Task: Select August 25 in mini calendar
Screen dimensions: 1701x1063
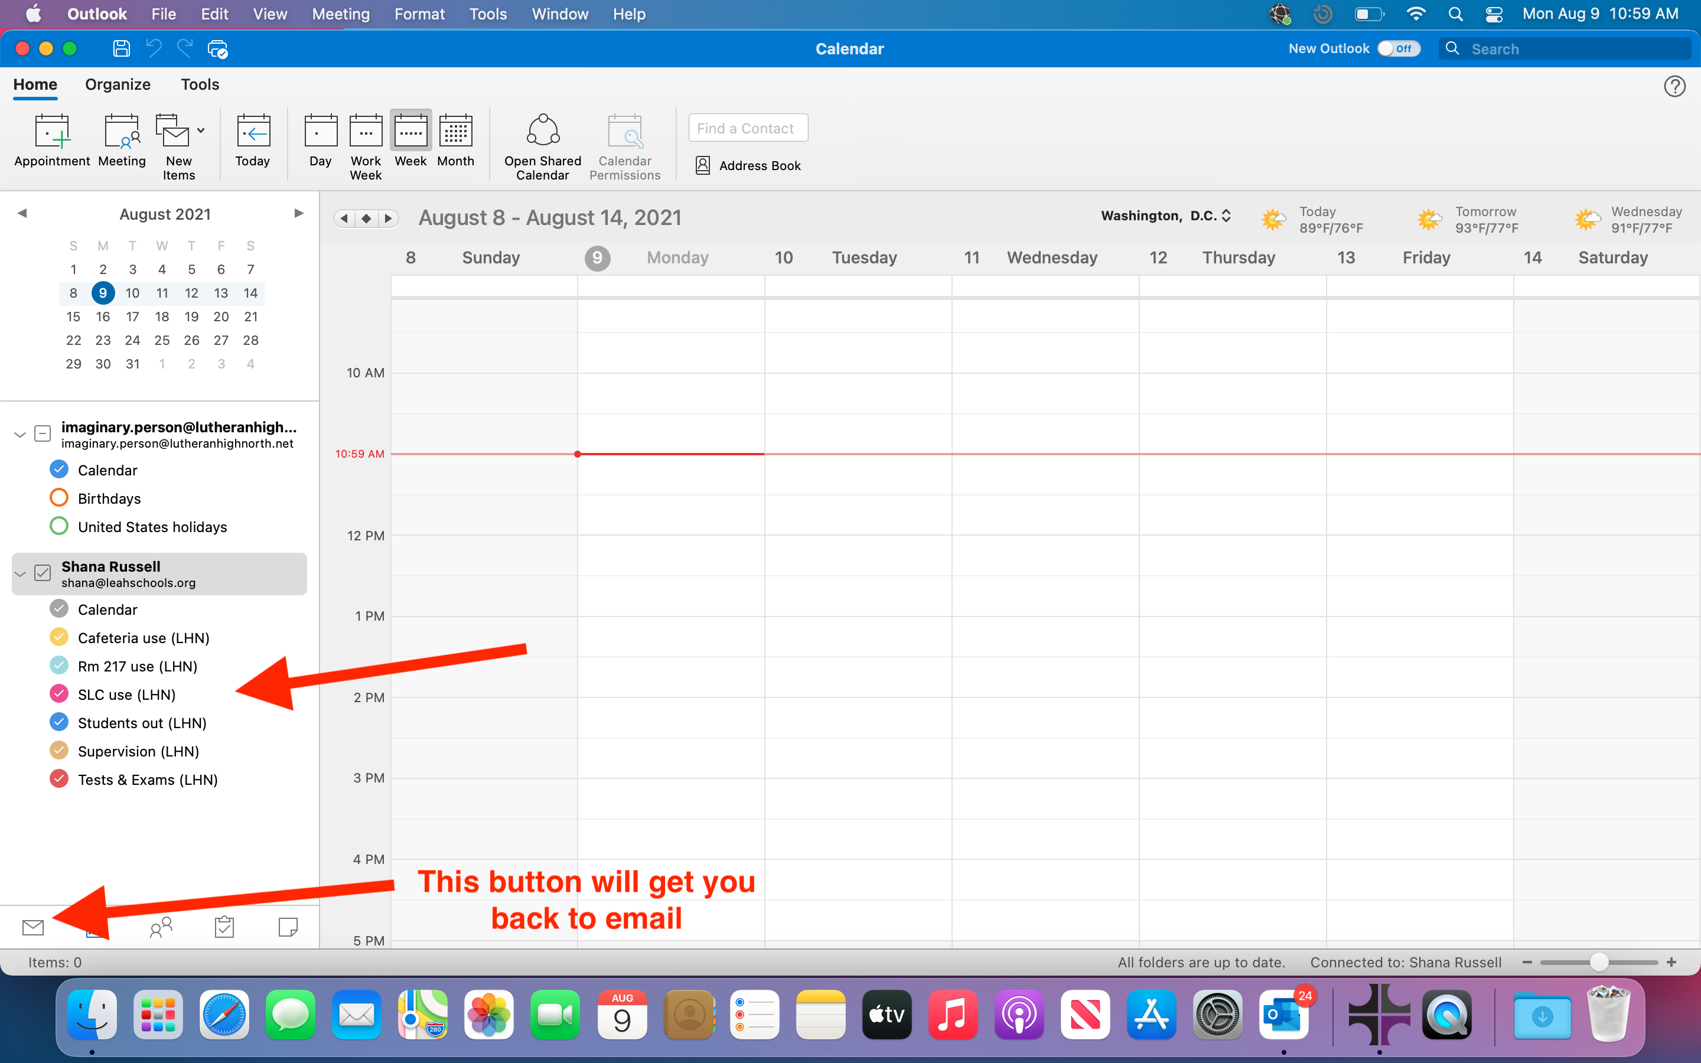Action: pos(162,340)
